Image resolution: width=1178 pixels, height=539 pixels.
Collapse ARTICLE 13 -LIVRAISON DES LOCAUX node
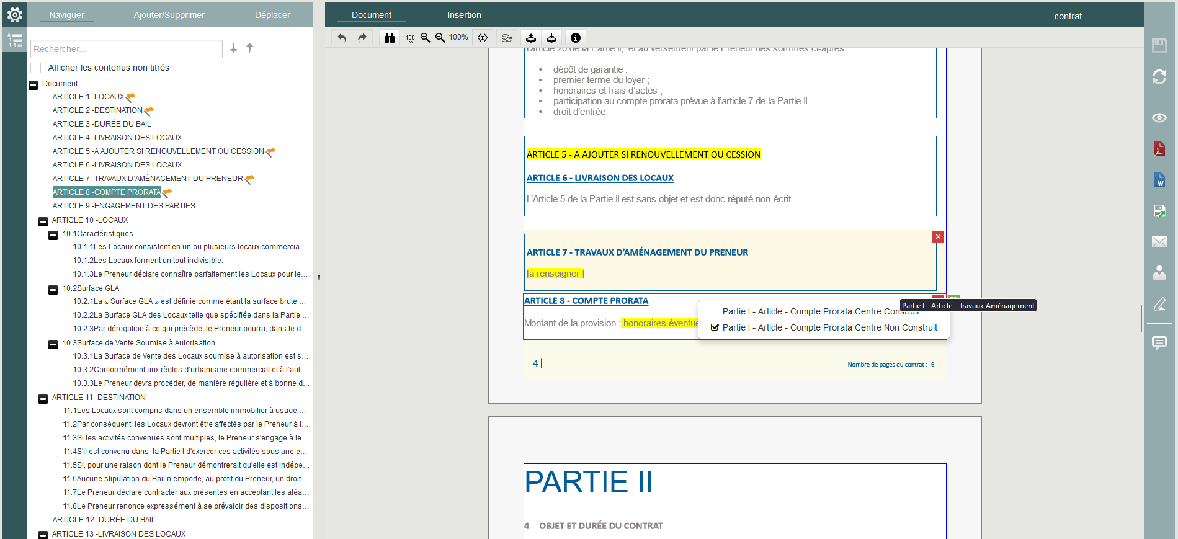[x=43, y=535]
